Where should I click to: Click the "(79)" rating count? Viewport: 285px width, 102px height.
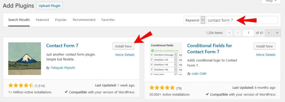(179, 88)
